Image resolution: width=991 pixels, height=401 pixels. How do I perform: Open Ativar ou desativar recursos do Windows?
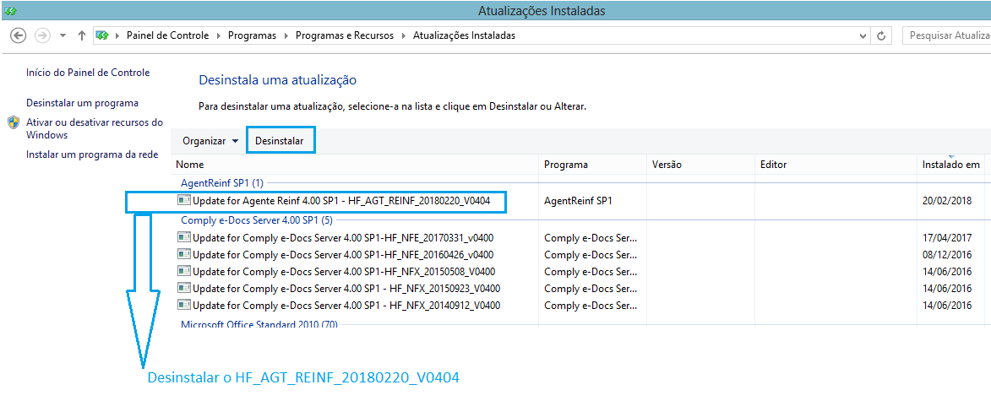(x=94, y=128)
